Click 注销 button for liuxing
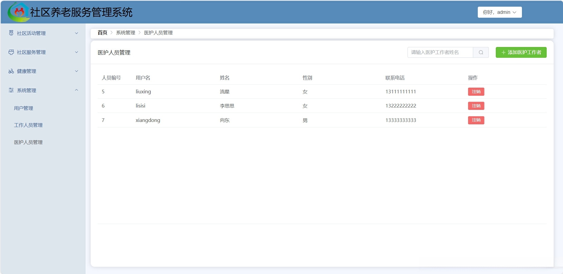 coord(476,92)
